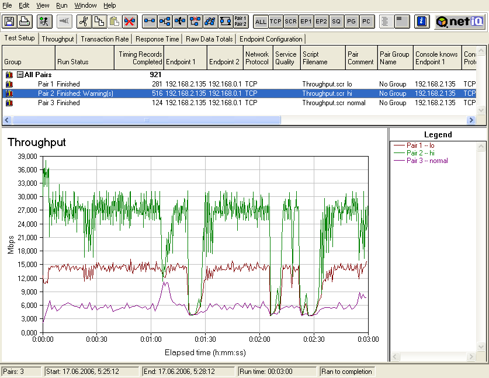The image size is (489, 378).
Task: Click the Cut scissors icon
Action: 83,22
